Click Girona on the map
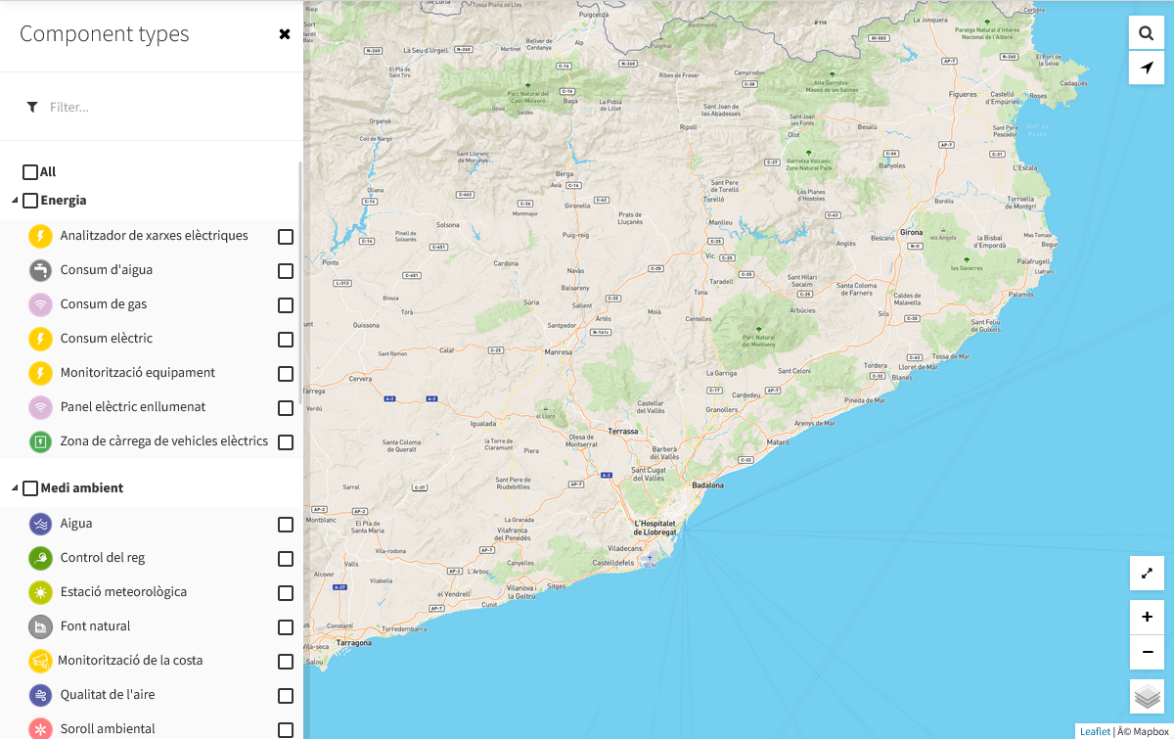This screenshot has height=739, width=1174. tap(911, 233)
